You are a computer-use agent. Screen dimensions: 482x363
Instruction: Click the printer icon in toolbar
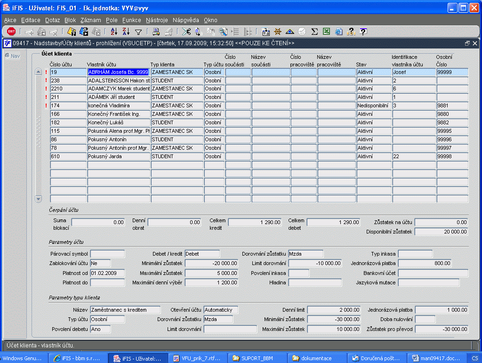tap(156, 32)
